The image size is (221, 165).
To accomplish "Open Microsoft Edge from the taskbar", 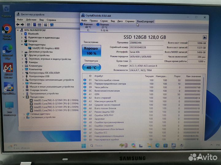I will coord(157,145).
